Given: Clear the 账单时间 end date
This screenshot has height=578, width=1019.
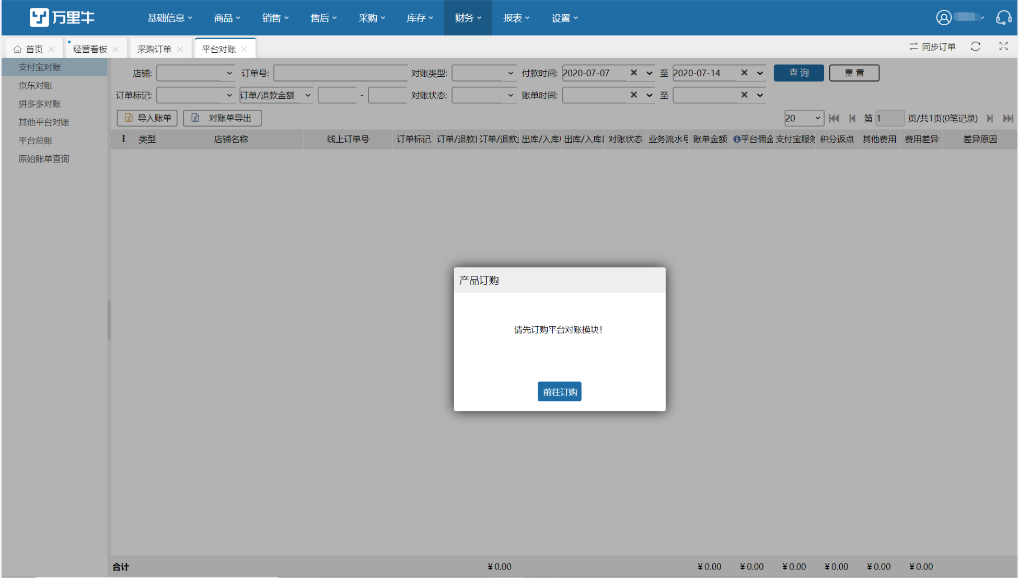Looking at the screenshot, I should tap(744, 95).
